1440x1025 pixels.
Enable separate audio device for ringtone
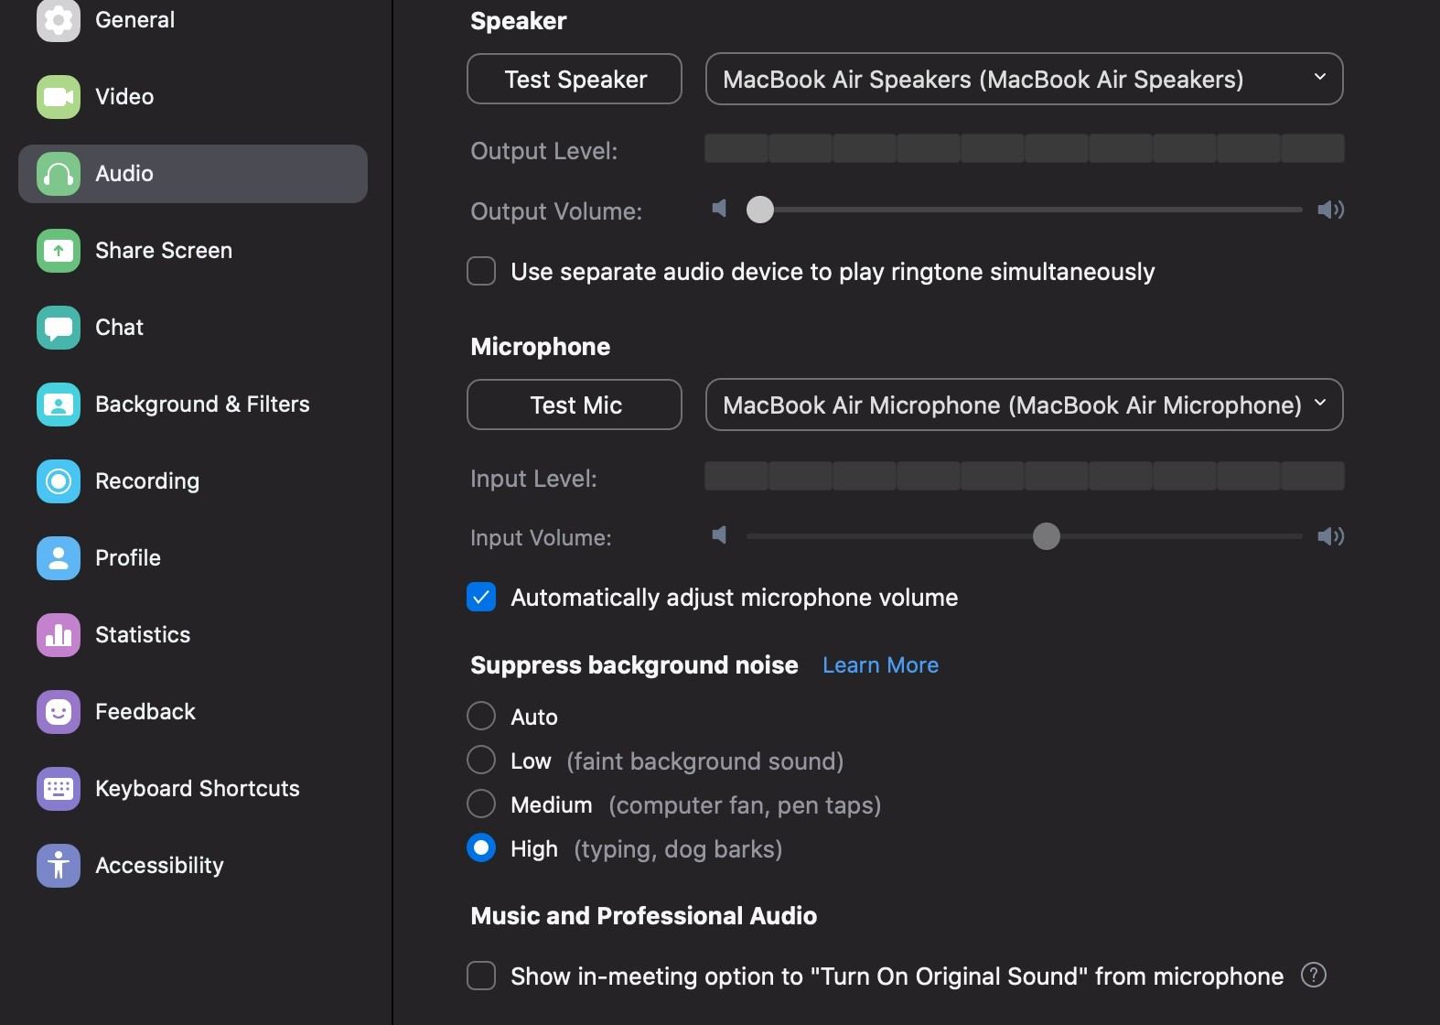click(x=481, y=272)
